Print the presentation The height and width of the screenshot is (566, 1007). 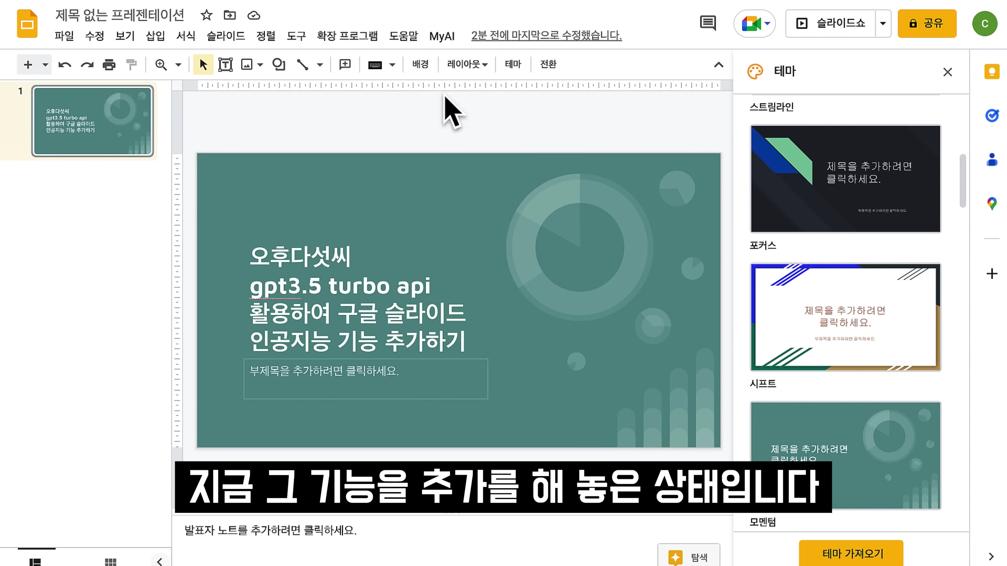tap(109, 64)
